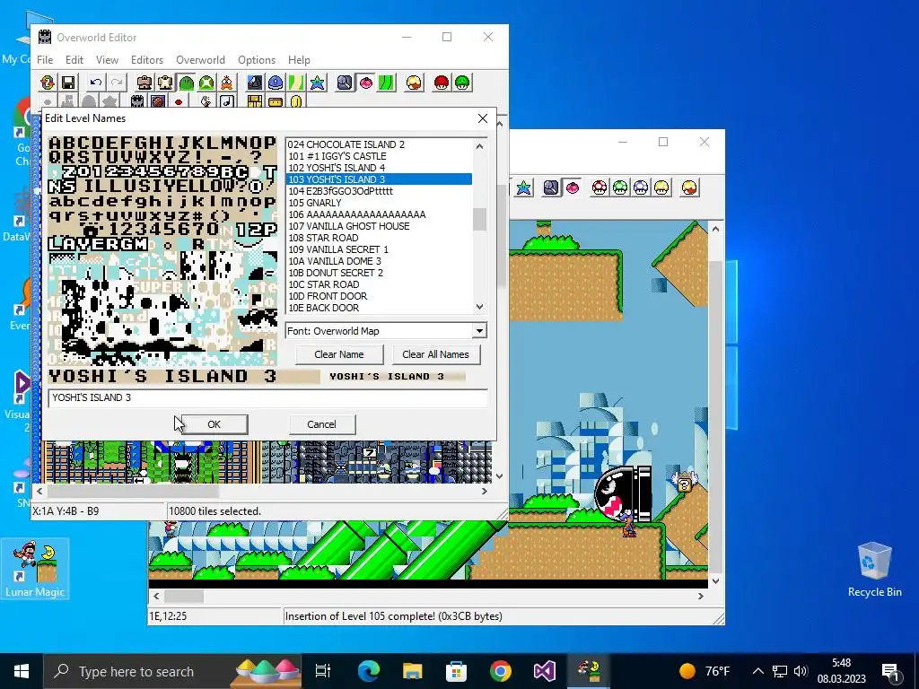This screenshot has height=689, width=919.
Task: Select 10D FRONT DOOR in list
Action: pos(379,296)
